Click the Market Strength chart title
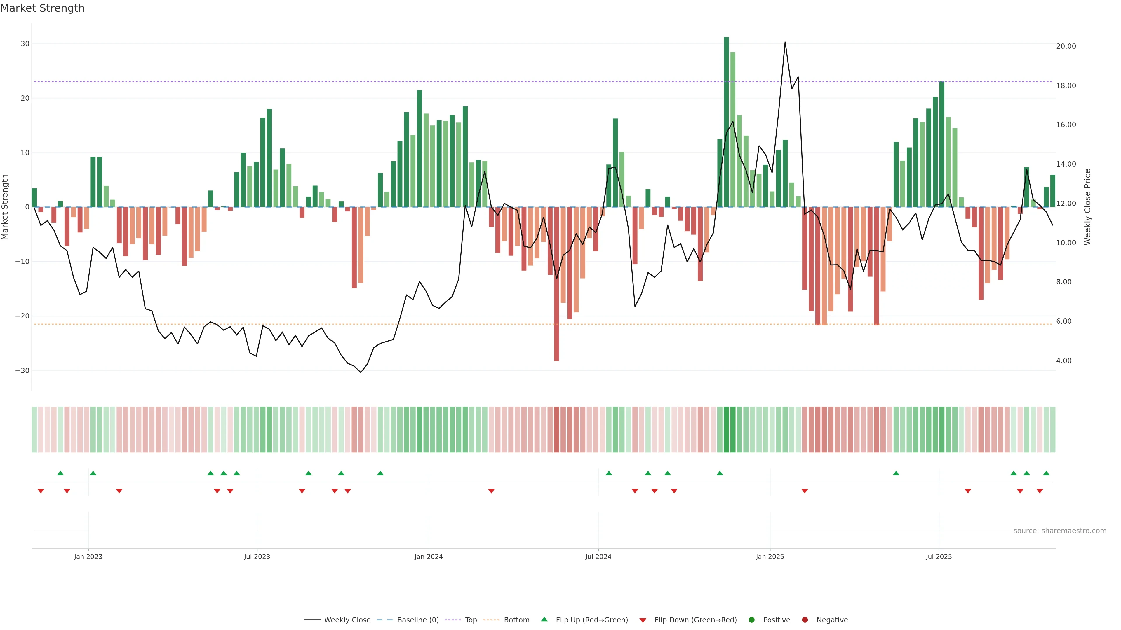The width and height of the screenshot is (1121, 630). coord(42,8)
